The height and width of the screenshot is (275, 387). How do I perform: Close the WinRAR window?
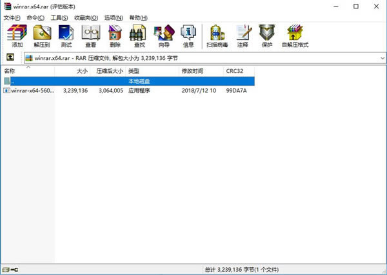coord(376,6)
